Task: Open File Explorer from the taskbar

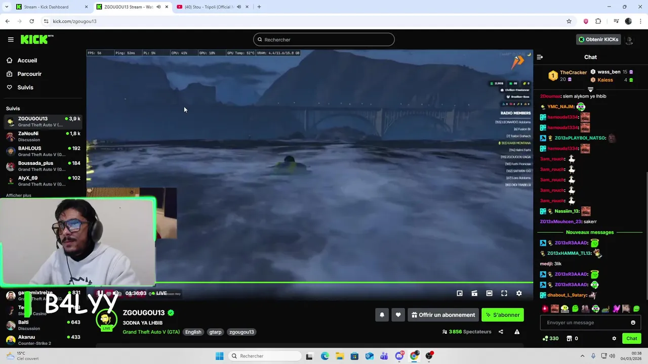Action: pyautogui.click(x=340, y=356)
